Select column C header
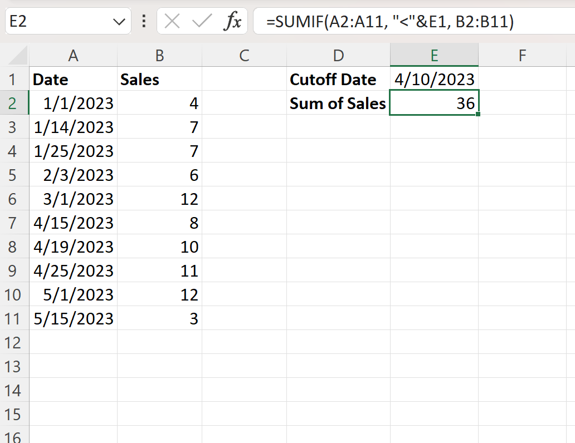Image resolution: width=575 pixels, height=443 pixels. point(244,55)
